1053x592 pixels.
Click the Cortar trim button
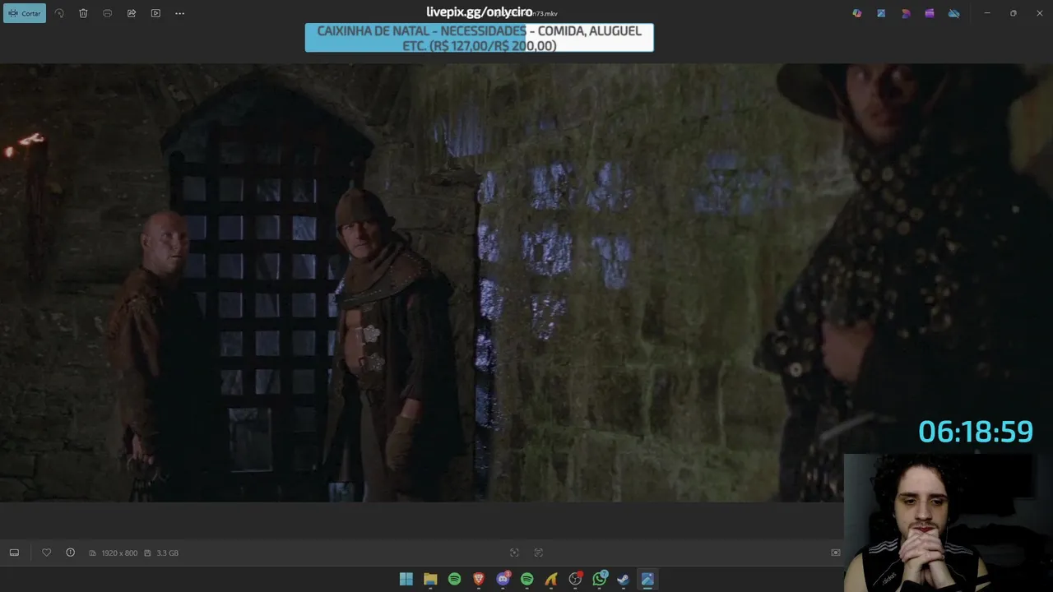(x=25, y=13)
